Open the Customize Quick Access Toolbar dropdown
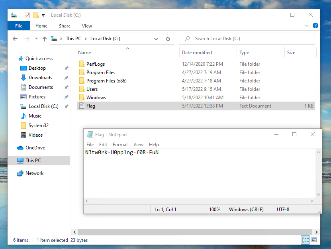Viewport: 331px width, 249px height. tap(43, 15)
